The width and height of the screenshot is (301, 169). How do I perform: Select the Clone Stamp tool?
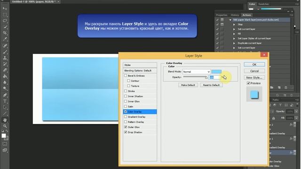(5, 58)
